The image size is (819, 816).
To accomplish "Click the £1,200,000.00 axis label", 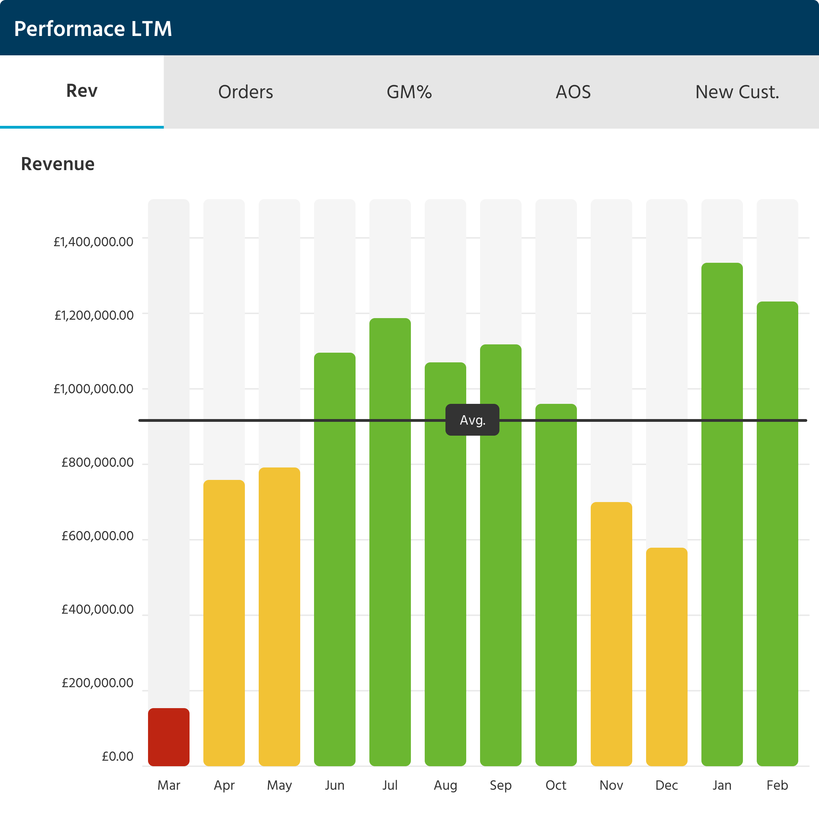I will pyautogui.click(x=94, y=315).
